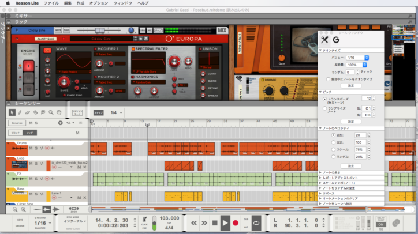Toggle the loop button in transport
The image size is (418, 234).
[x=256, y=223]
